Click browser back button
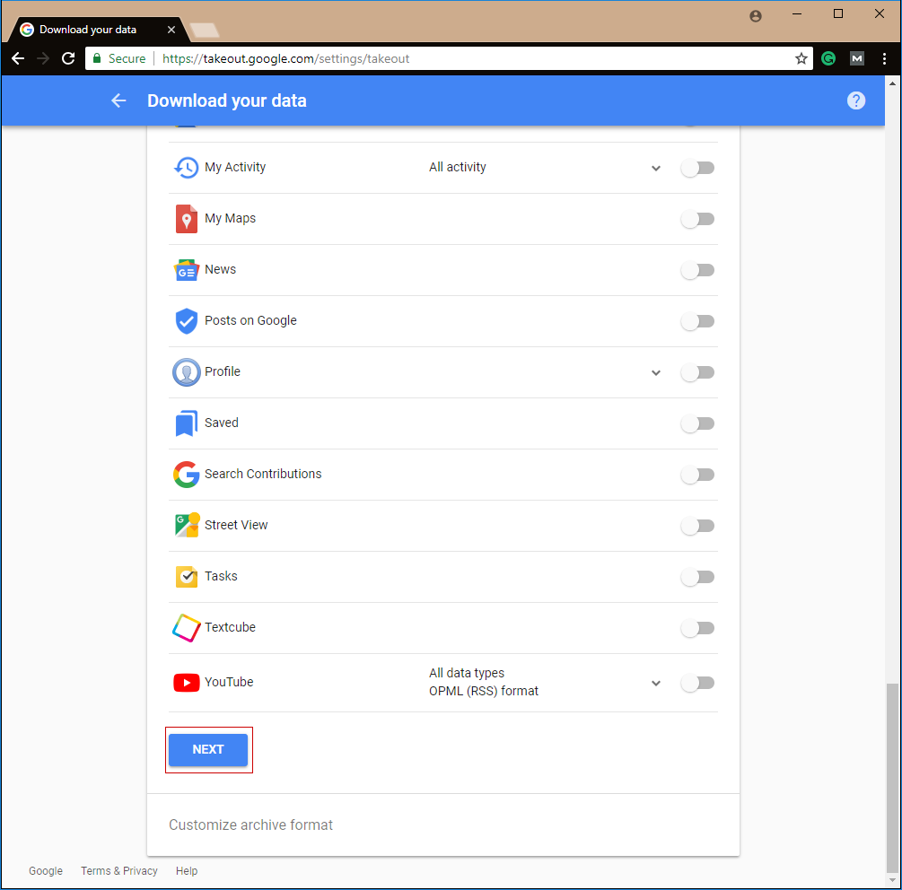 tap(18, 58)
